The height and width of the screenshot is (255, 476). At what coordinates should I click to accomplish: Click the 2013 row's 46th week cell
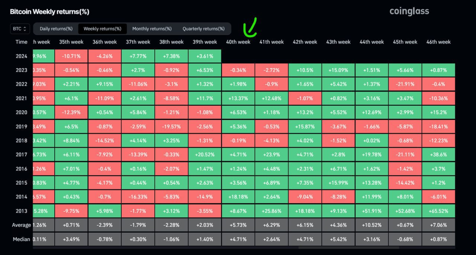tap(438, 211)
